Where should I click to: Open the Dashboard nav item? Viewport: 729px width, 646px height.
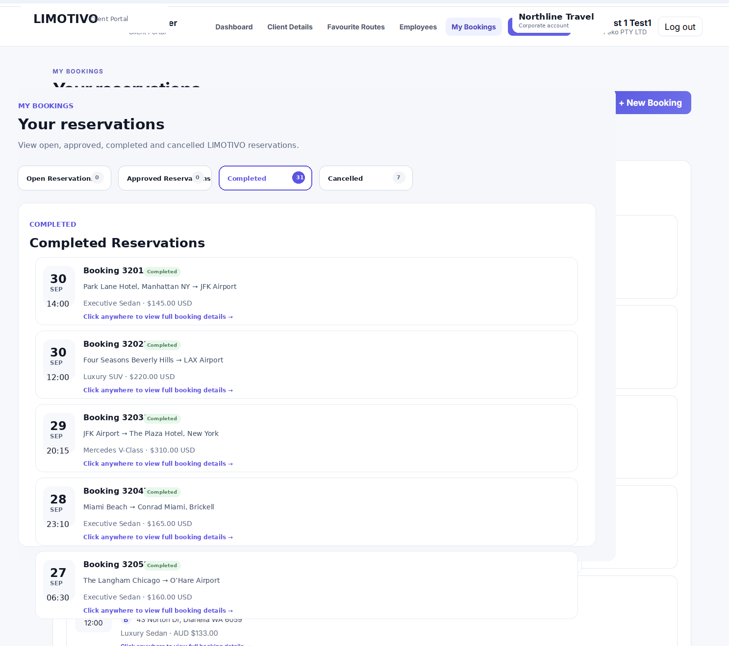234,27
